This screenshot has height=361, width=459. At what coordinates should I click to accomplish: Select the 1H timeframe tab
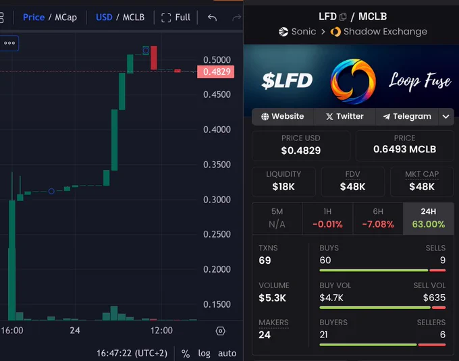click(x=327, y=218)
